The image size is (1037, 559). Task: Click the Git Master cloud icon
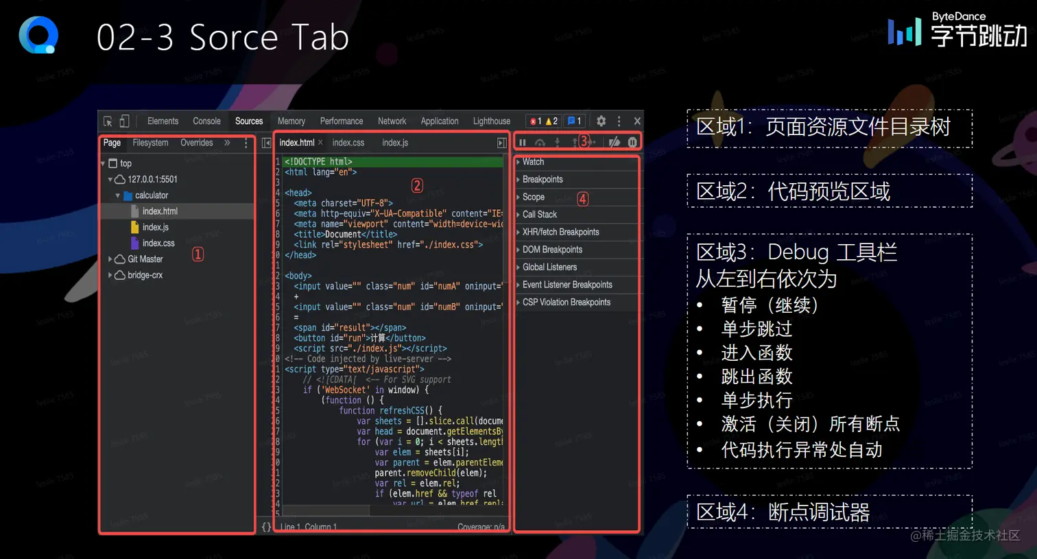coord(120,259)
